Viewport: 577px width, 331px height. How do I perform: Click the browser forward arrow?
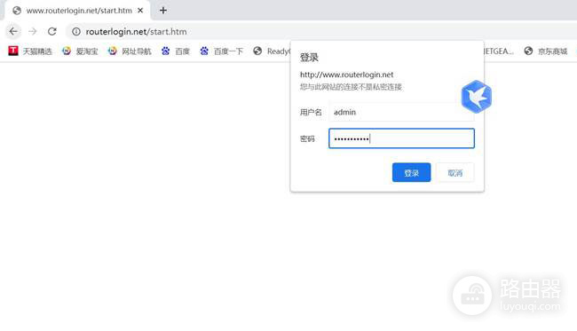tap(33, 32)
